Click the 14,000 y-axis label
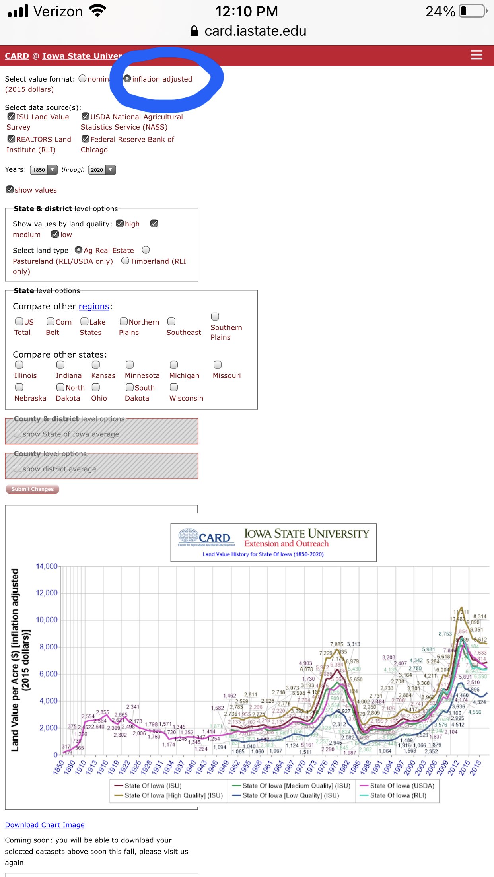This screenshot has width=494, height=877. click(47, 566)
